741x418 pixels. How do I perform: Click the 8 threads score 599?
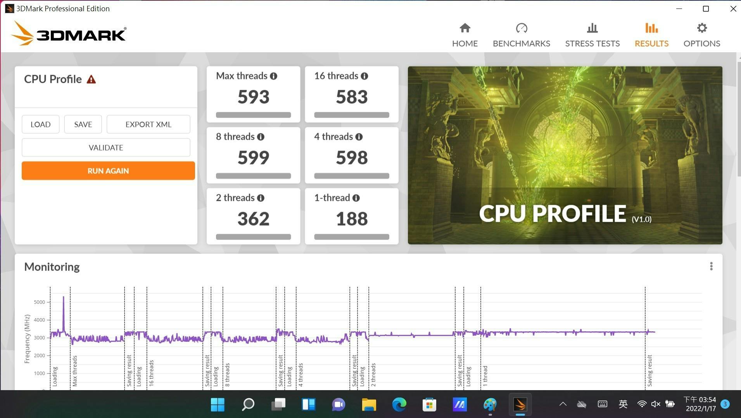(253, 158)
